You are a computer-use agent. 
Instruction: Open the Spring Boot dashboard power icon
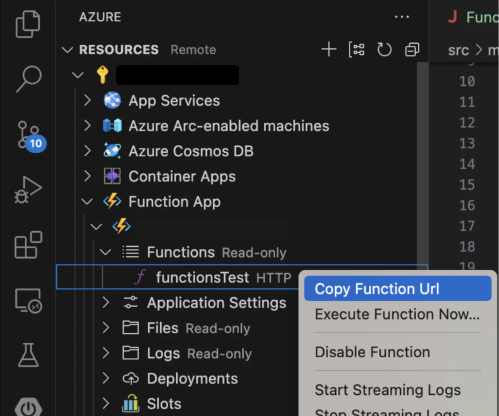point(28,407)
